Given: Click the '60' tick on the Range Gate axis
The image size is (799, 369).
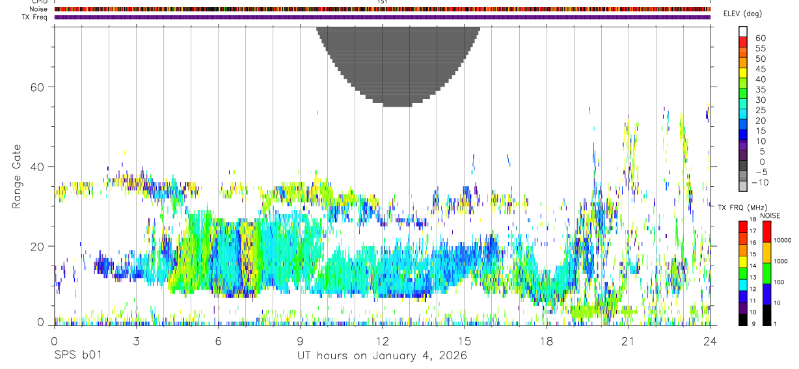Looking at the screenshot, I should click(38, 87).
